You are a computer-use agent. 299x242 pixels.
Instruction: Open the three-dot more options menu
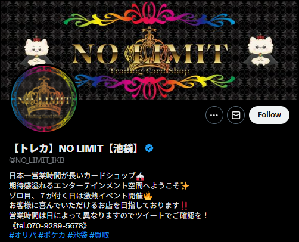click(214, 115)
